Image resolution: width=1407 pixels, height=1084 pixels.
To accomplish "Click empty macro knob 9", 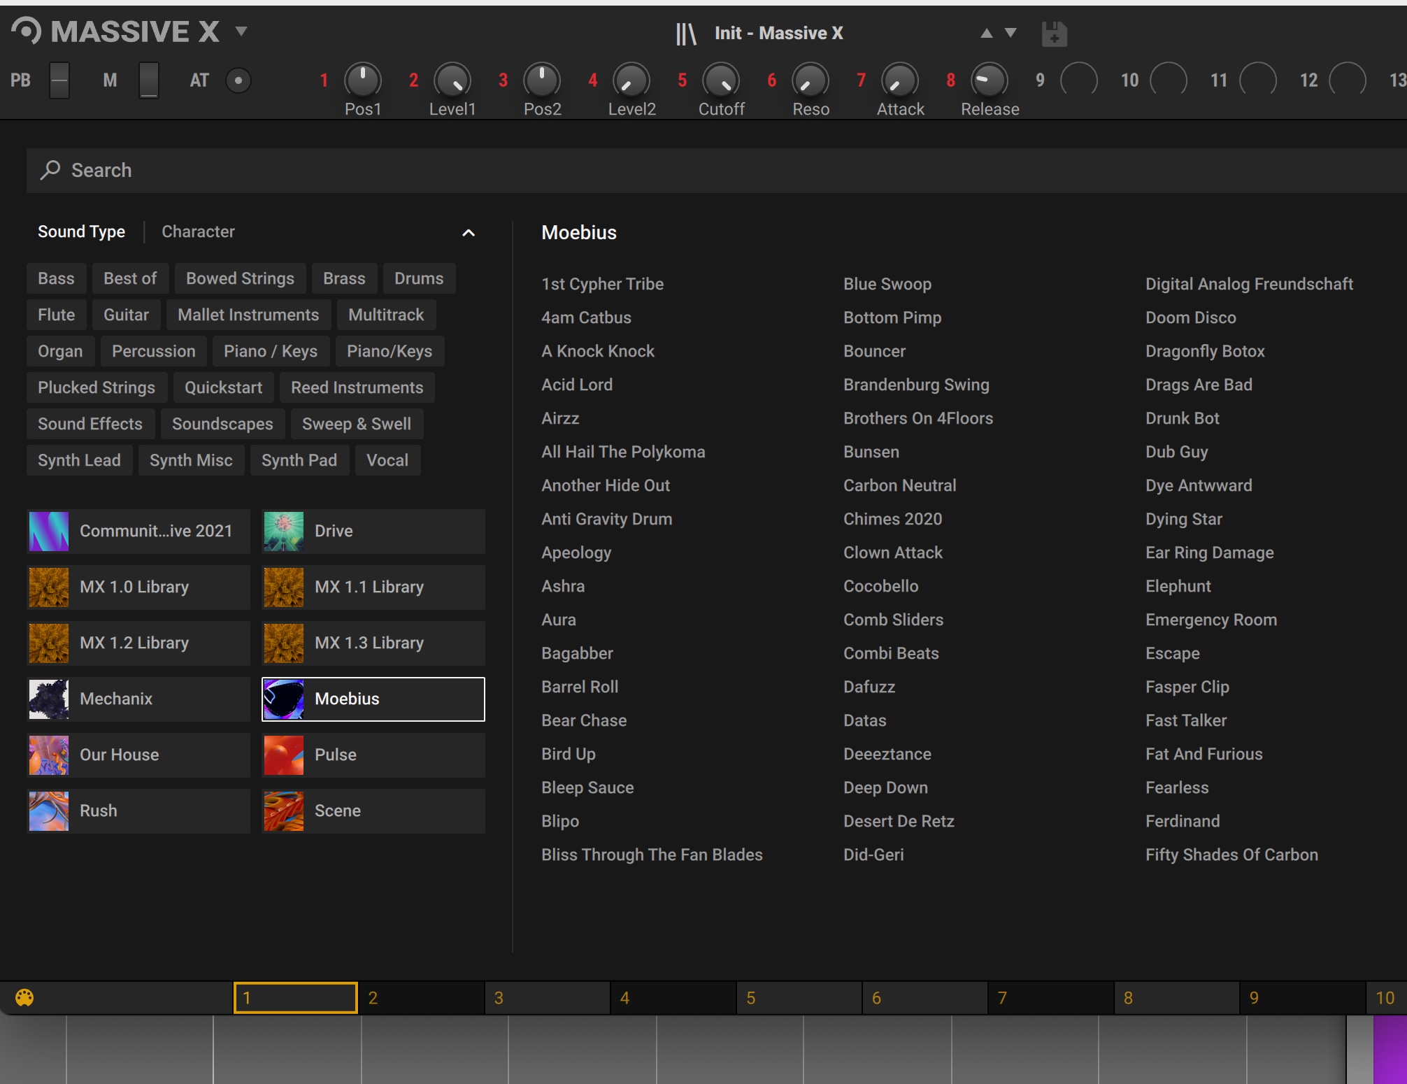I will (x=1079, y=80).
